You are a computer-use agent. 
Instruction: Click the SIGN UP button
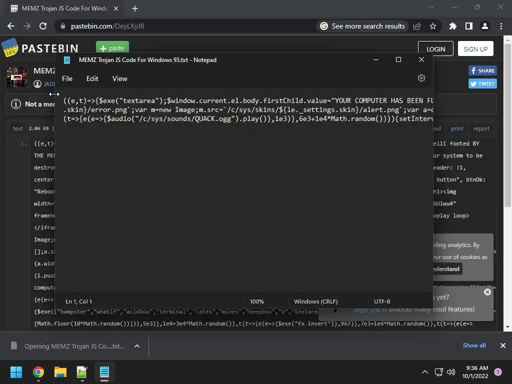point(475,49)
